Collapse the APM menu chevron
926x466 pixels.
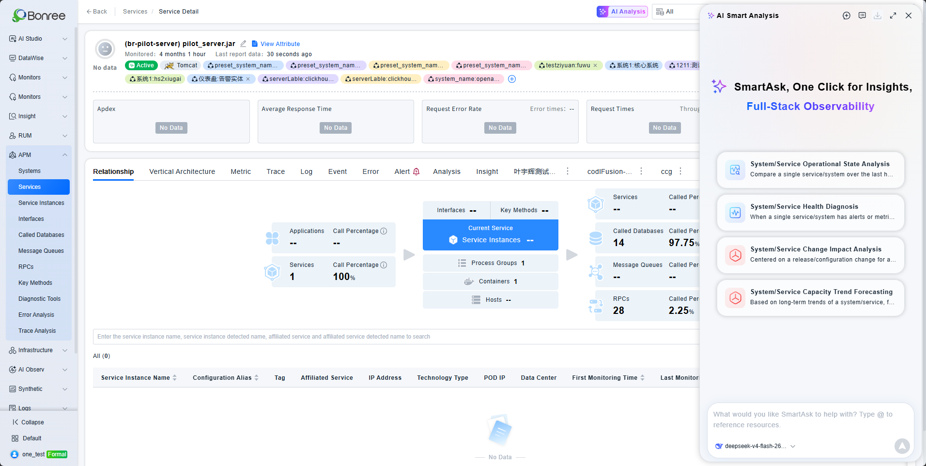(65, 155)
